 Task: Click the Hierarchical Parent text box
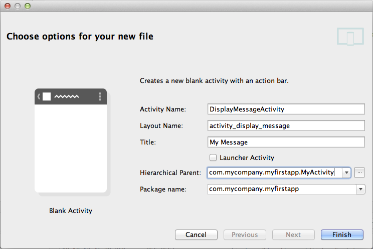tap(273, 172)
